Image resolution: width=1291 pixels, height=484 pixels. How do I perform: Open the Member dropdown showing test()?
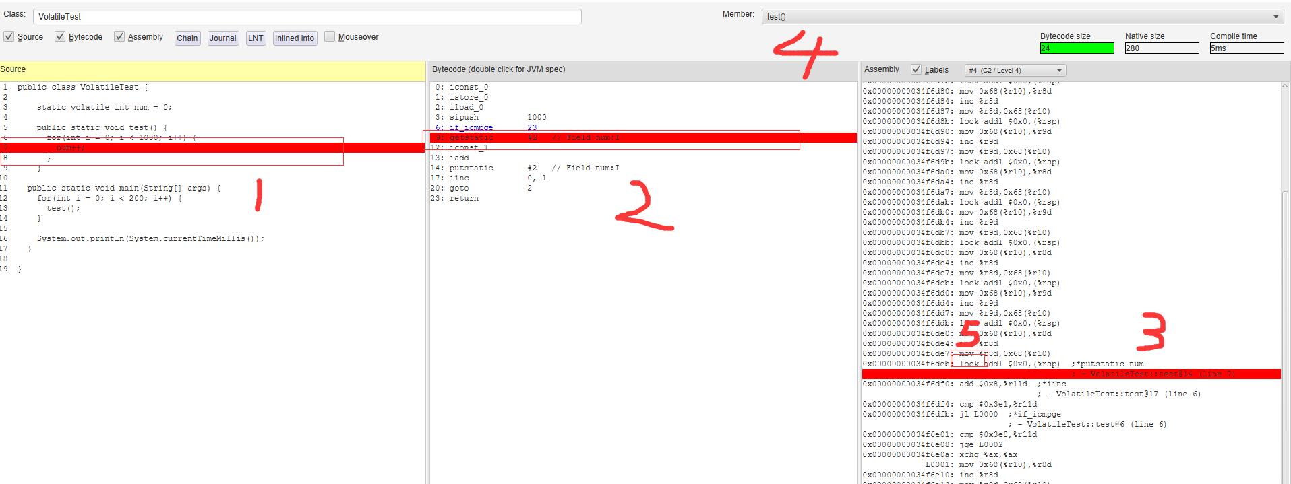1022,16
